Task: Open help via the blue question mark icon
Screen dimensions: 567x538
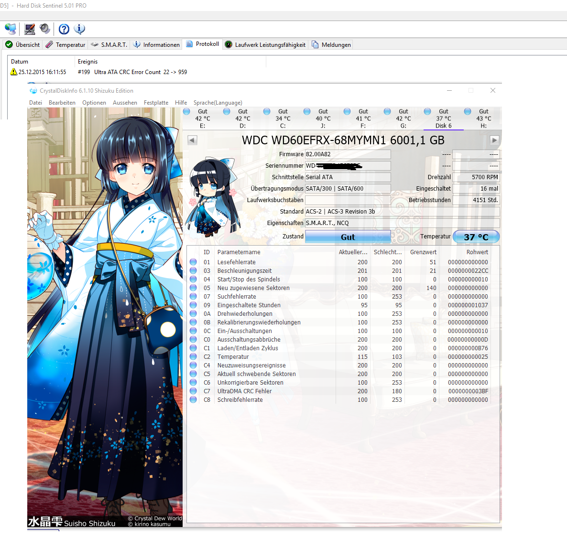Action: (x=64, y=29)
